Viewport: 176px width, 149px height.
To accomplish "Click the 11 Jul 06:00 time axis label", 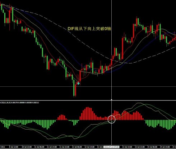I will [39, 147].
